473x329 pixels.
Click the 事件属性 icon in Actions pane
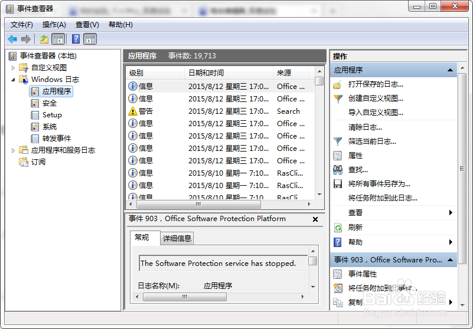tap(338, 274)
